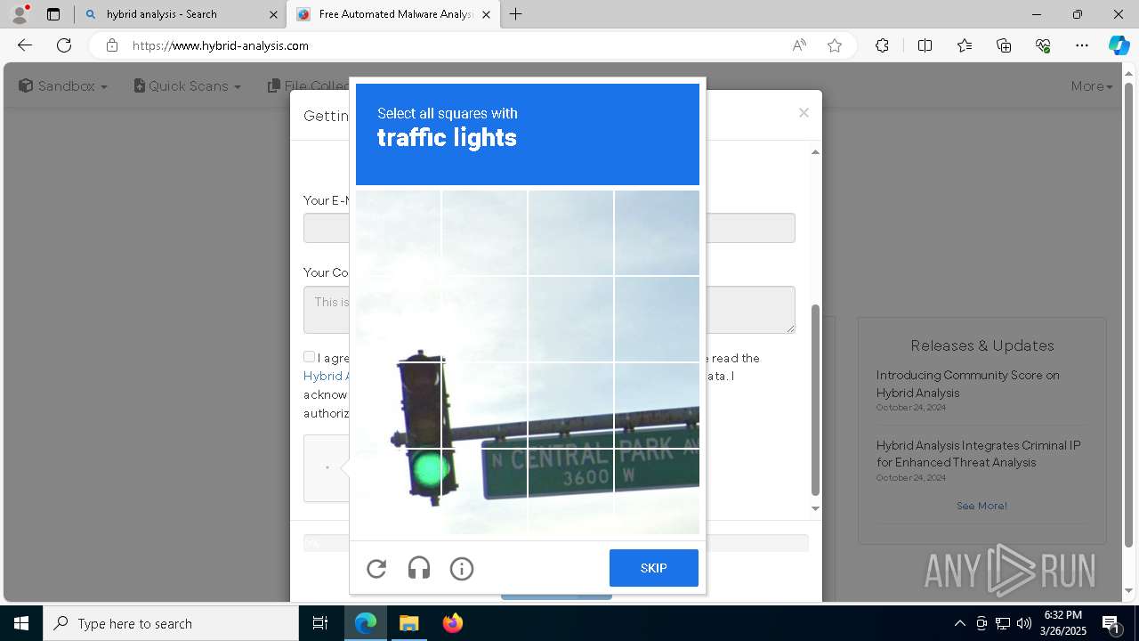Open the captcha help info icon
The height and width of the screenshot is (641, 1139).
pyautogui.click(x=462, y=569)
